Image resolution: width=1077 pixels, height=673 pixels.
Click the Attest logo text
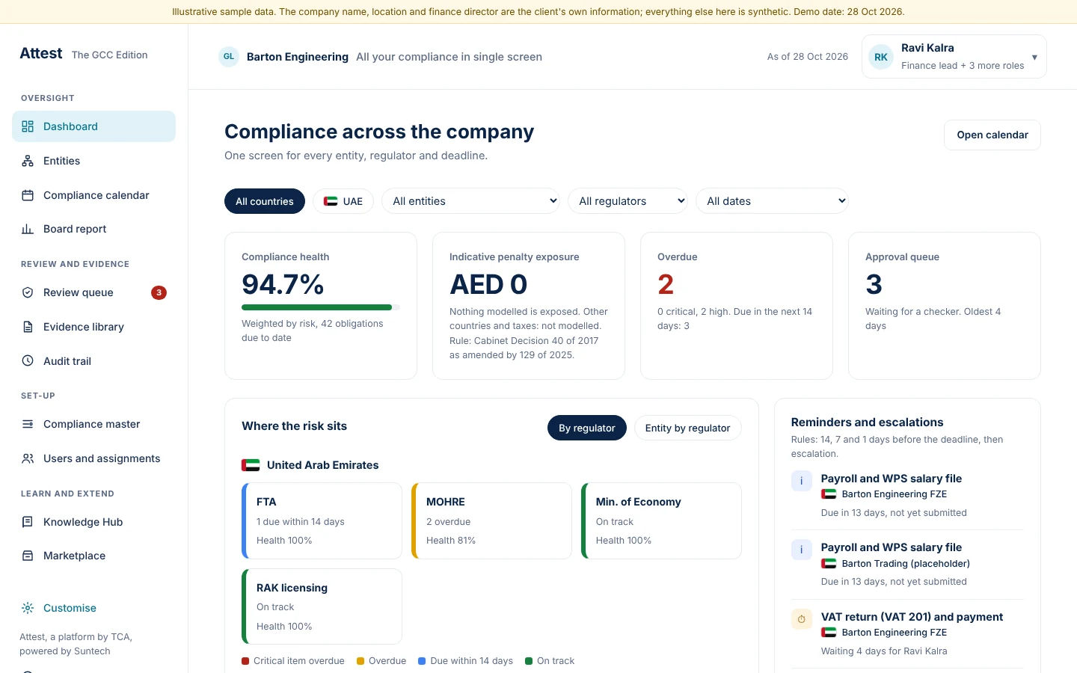(41, 53)
